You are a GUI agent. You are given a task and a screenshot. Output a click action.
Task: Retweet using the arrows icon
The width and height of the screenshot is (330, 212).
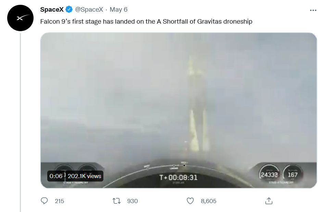(x=117, y=201)
